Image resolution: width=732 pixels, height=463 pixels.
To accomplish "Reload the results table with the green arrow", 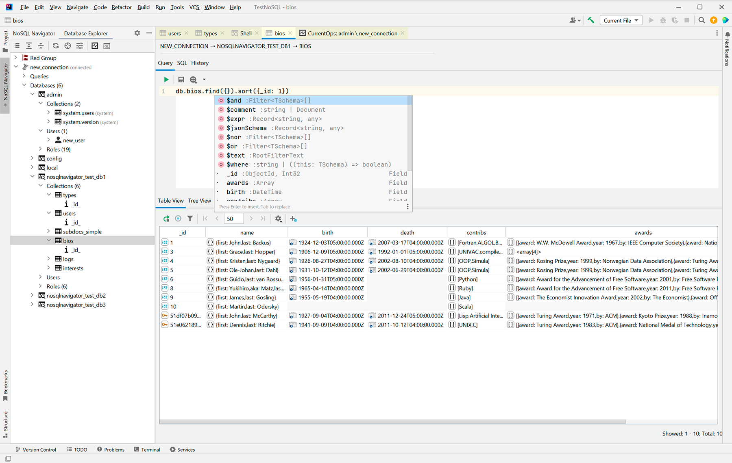I will click(166, 219).
